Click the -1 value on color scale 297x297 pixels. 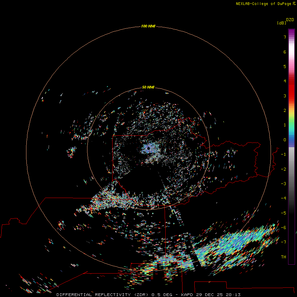[x=283, y=154]
